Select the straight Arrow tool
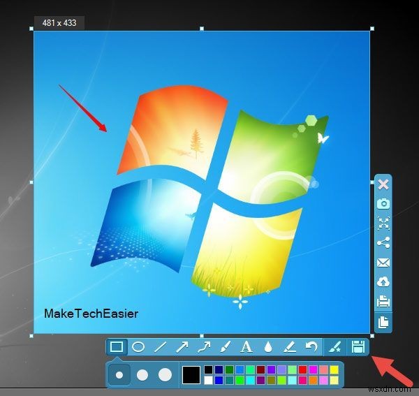Image resolution: width=419 pixels, height=396 pixels. [x=182, y=347]
